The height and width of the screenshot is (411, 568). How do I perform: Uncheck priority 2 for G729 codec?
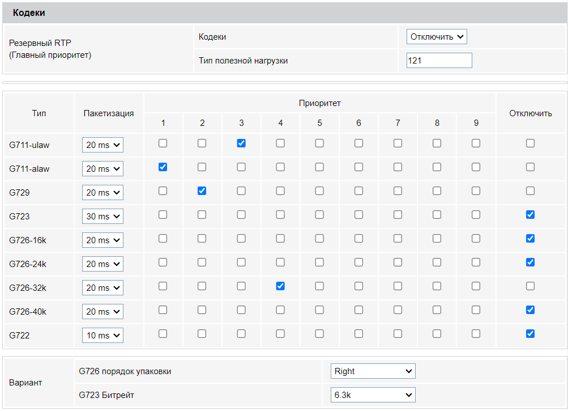pyautogui.click(x=202, y=191)
